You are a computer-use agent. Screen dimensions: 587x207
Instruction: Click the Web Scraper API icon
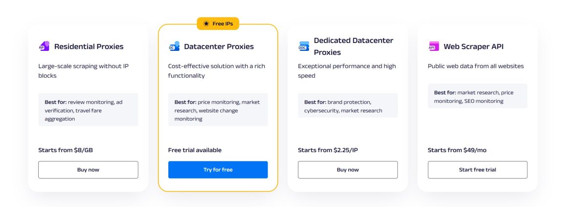pyautogui.click(x=433, y=46)
